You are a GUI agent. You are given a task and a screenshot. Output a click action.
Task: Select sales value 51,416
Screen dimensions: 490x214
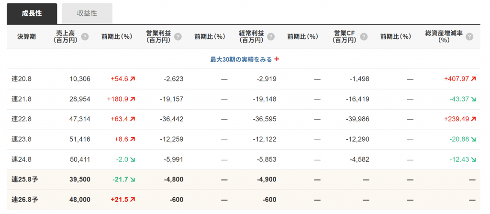coord(80,139)
